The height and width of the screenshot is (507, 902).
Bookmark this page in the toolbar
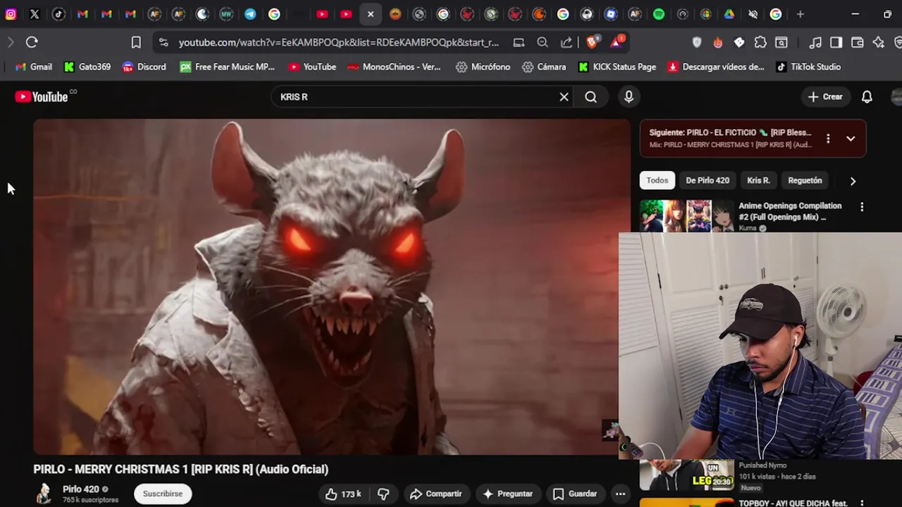click(x=136, y=42)
